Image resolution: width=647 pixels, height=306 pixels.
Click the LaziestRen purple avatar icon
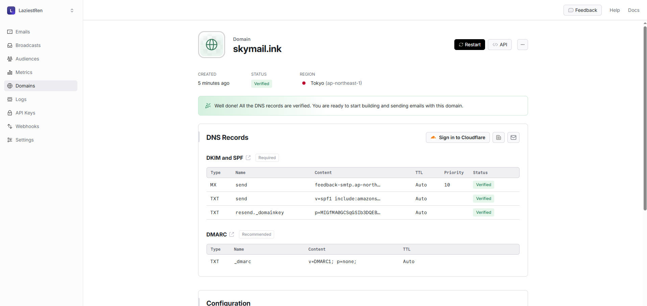click(x=11, y=10)
